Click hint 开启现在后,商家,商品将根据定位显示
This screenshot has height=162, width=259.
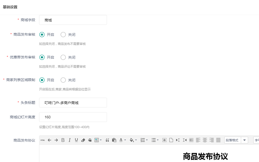click(x=65, y=89)
